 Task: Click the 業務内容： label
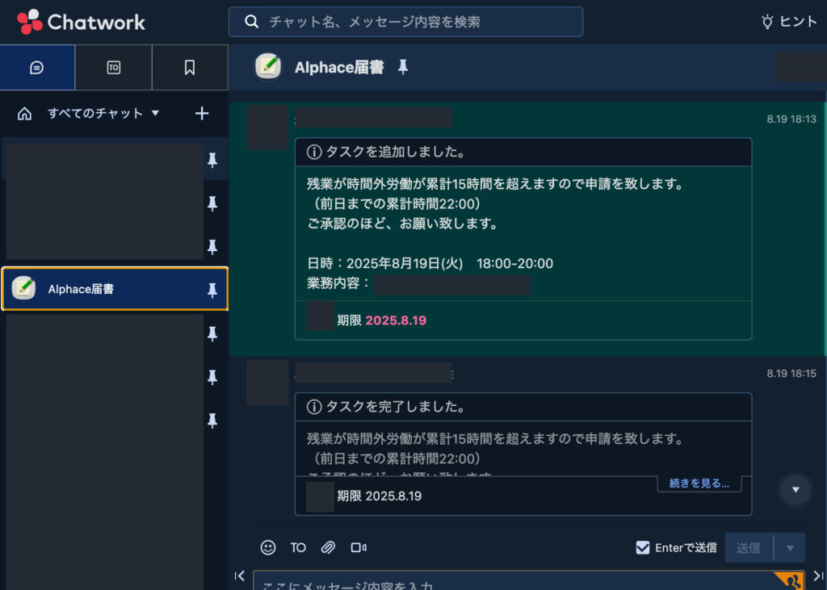pyautogui.click(x=339, y=283)
